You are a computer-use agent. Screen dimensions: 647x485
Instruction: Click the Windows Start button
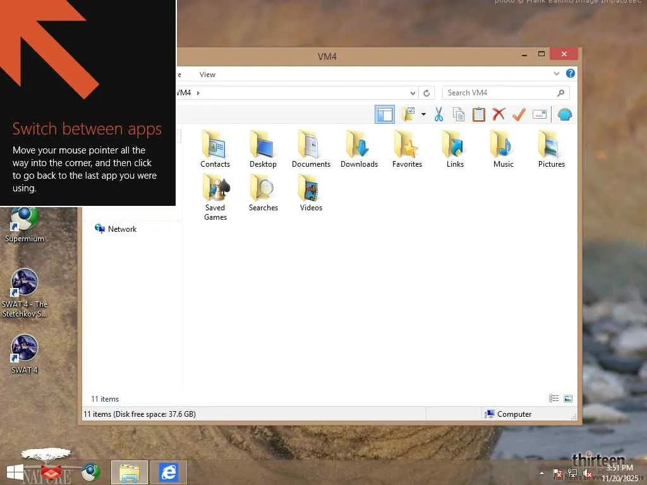[x=15, y=472]
